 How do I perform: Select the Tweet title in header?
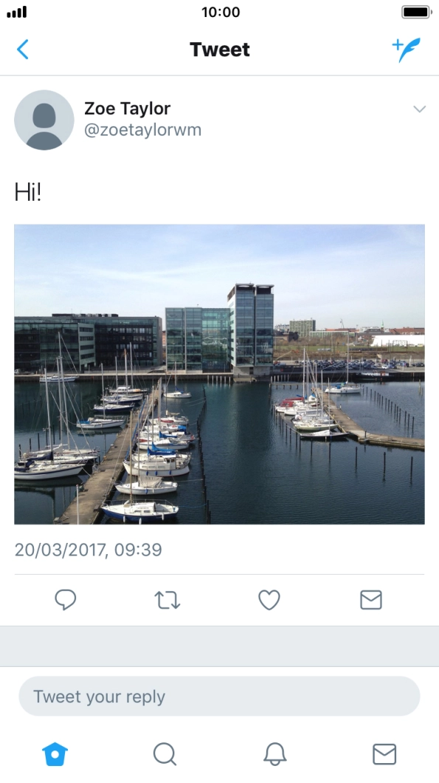tap(220, 49)
